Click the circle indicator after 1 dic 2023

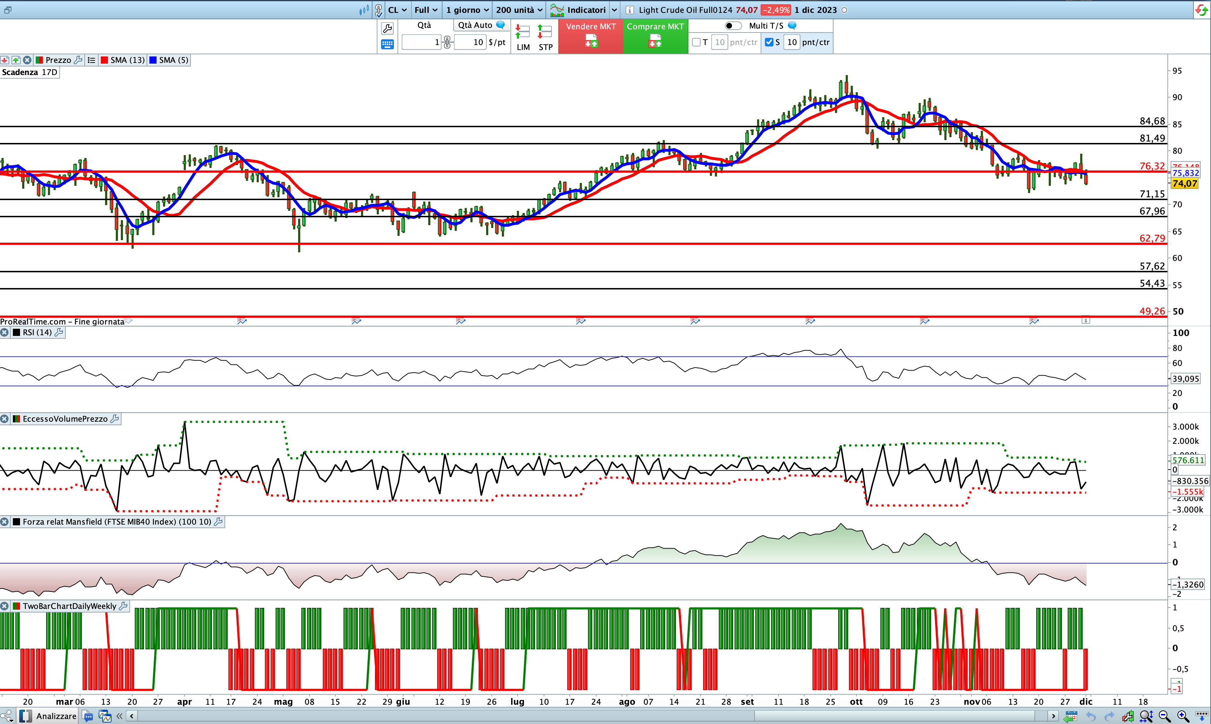point(844,10)
